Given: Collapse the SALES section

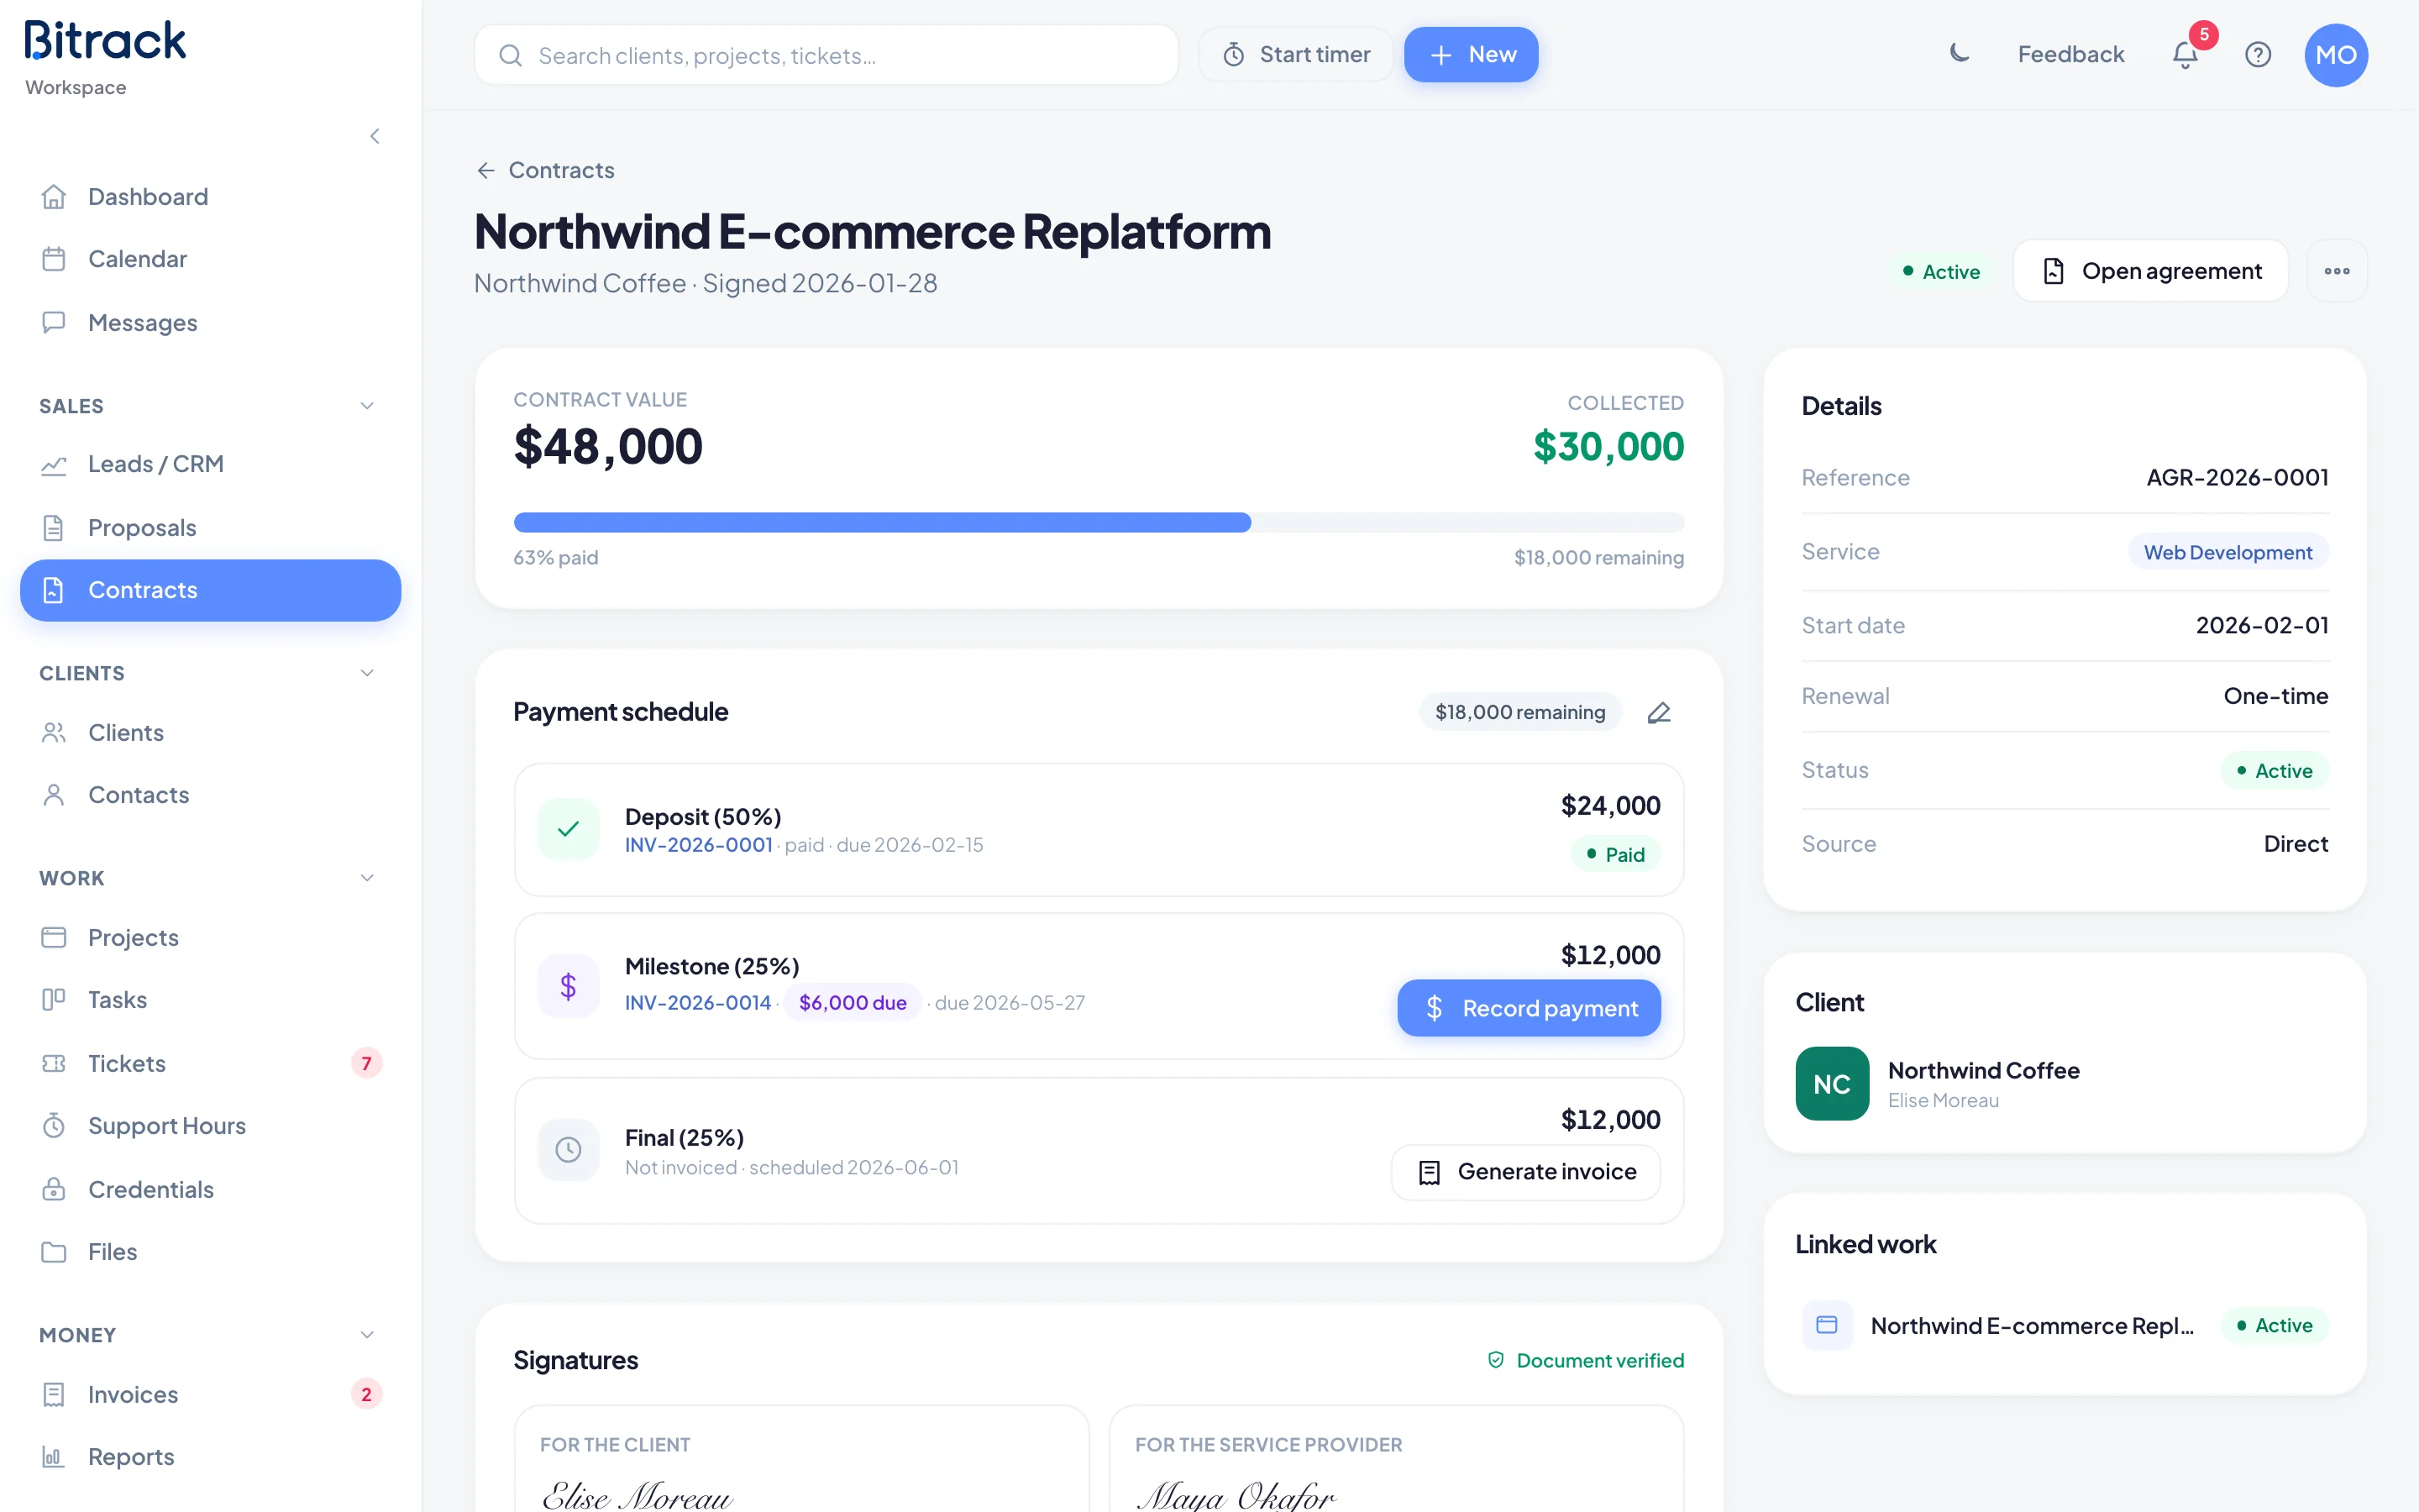Looking at the screenshot, I should 367,406.
